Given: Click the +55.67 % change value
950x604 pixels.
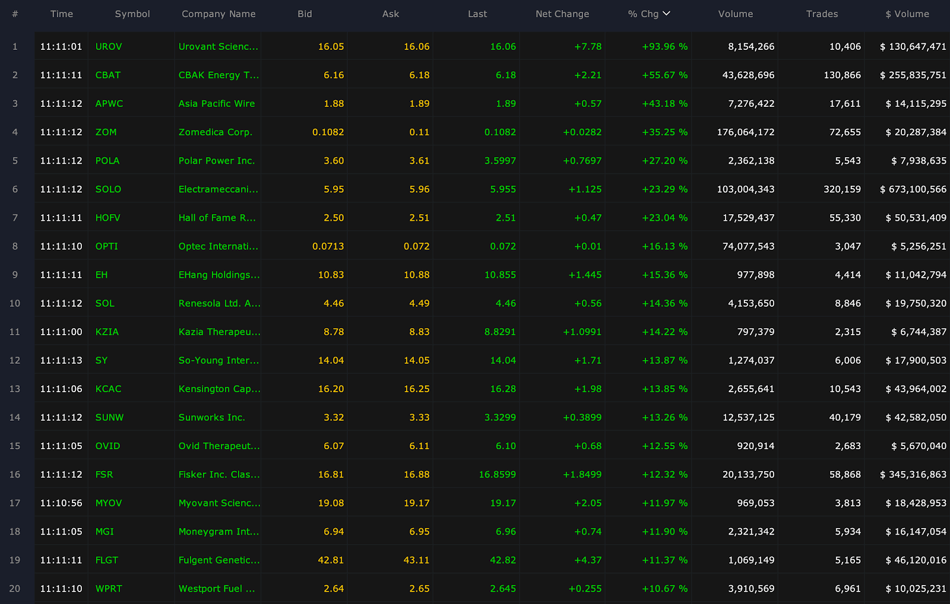Looking at the screenshot, I should click(x=664, y=75).
